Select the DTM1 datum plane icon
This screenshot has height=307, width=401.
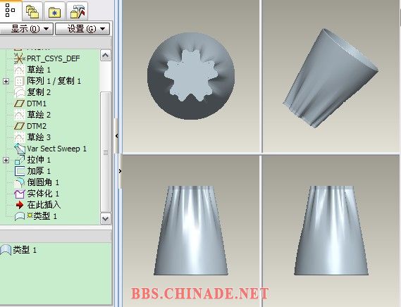[x=19, y=104]
